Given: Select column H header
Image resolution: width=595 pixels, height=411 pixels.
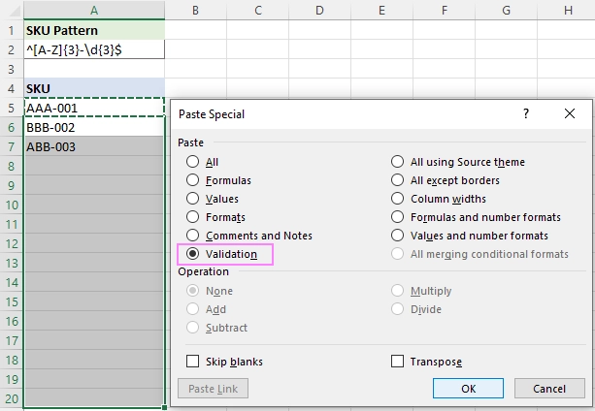Looking at the screenshot, I should tap(568, 11).
